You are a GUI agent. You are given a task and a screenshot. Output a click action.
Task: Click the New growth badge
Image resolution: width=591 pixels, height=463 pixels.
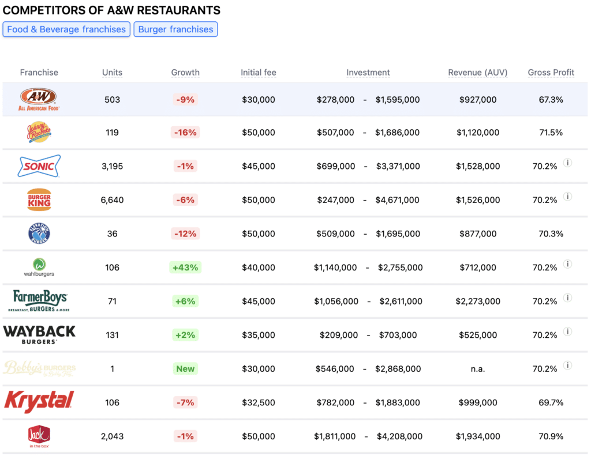185,368
